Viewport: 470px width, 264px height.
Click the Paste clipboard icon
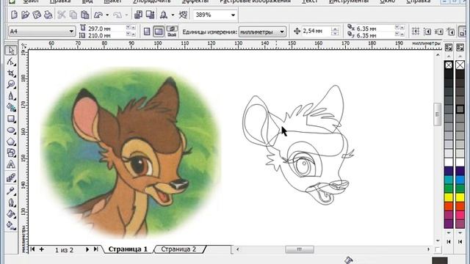(x=85, y=15)
